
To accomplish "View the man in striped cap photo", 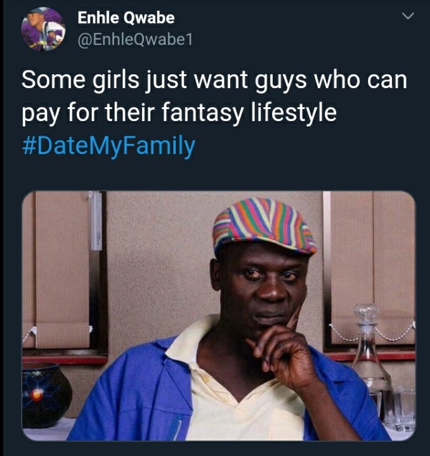I will (219, 316).
